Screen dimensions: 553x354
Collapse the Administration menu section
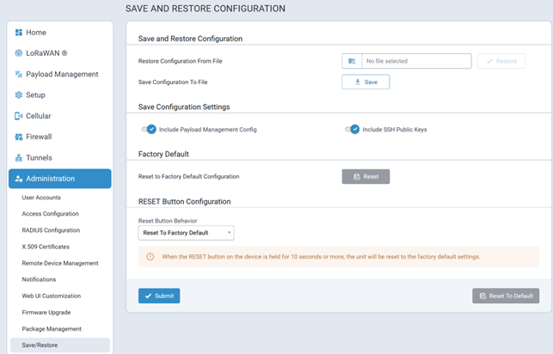(x=60, y=179)
